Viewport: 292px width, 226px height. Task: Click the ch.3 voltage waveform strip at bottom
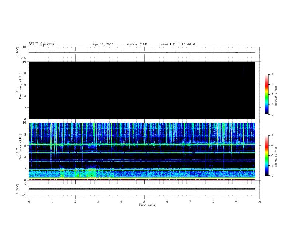(x=142, y=189)
